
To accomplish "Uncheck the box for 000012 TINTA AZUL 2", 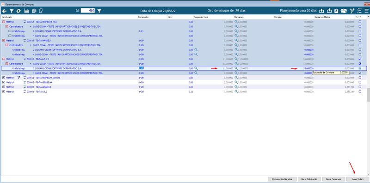I will click(x=360, y=59).
